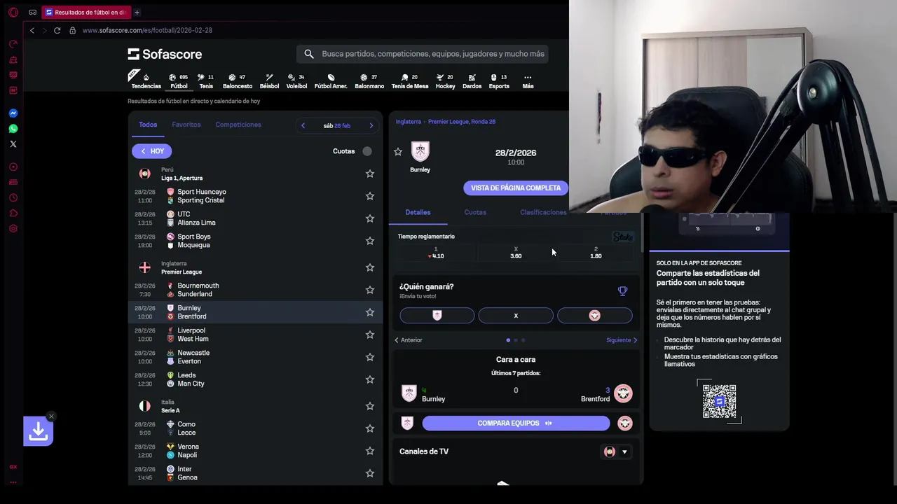Open TV channels country dropdown

(x=616, y=451)
